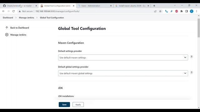
Task: Open help for Default global settings provider
Action: 192,72
